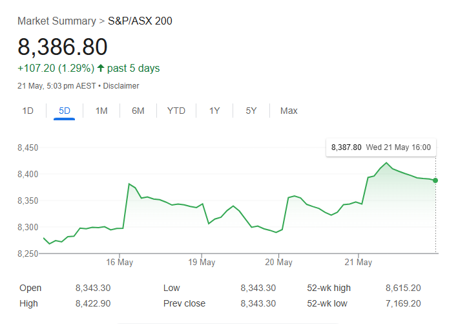
Task: Click the 21 May, 5:03 pm AEST timestamp
Action: click(57, 86)
